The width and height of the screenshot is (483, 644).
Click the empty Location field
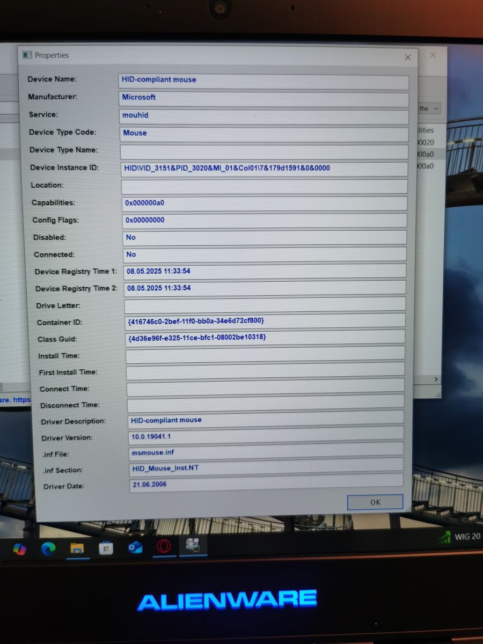[x=265, y=187]
